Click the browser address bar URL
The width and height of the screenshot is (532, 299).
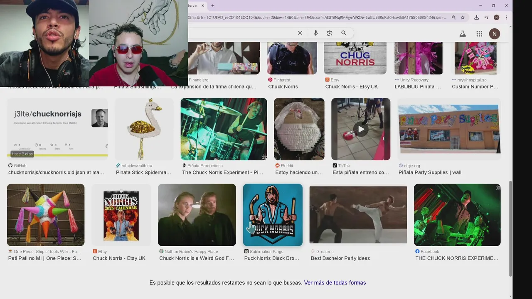318,17
